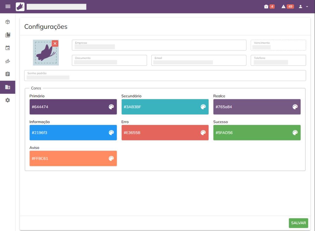Viewport: 315px width, 231px height.
Task: Select the active company building sidebar item
Action: point(8,87)
